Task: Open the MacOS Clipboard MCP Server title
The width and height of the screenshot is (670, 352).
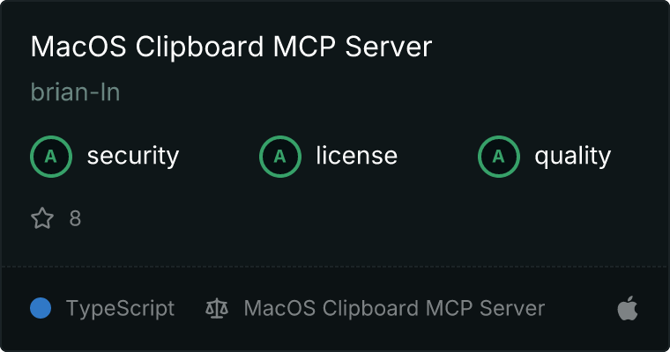Action: (231, 47)
